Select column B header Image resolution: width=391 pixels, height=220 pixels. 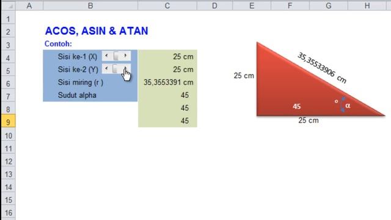pos(90,5)
